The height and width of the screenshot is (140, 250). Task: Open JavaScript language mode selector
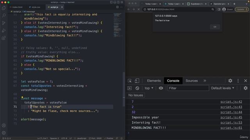pyautogui.click(x=80, y=138)
